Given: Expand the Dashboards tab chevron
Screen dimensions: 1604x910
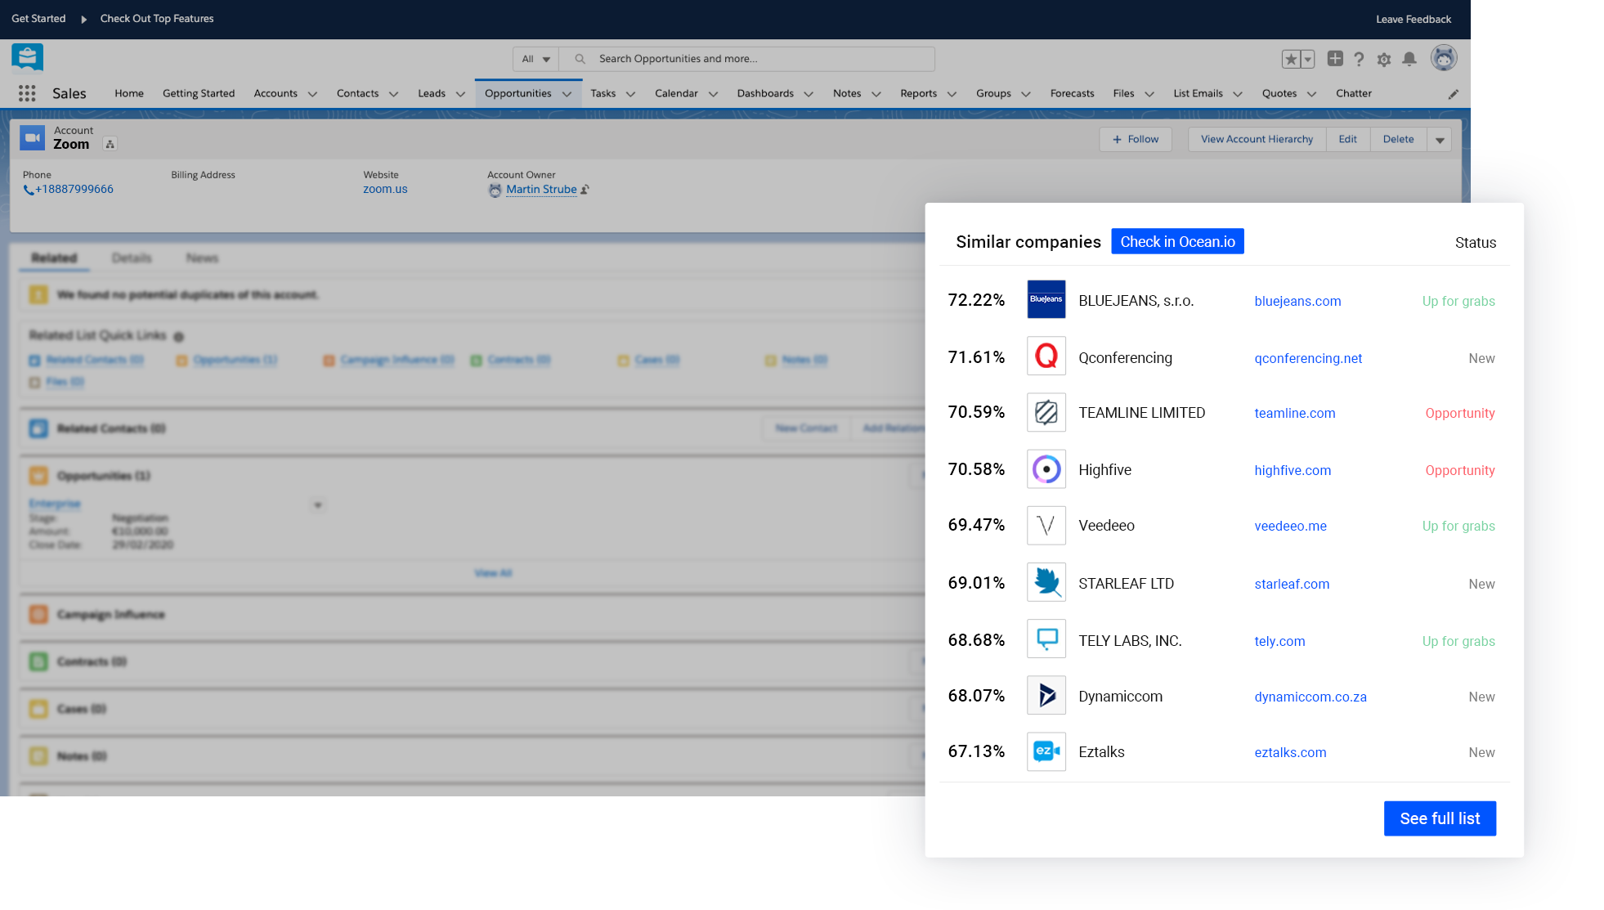Looking at the screenshot, I should tap(809, 94).
